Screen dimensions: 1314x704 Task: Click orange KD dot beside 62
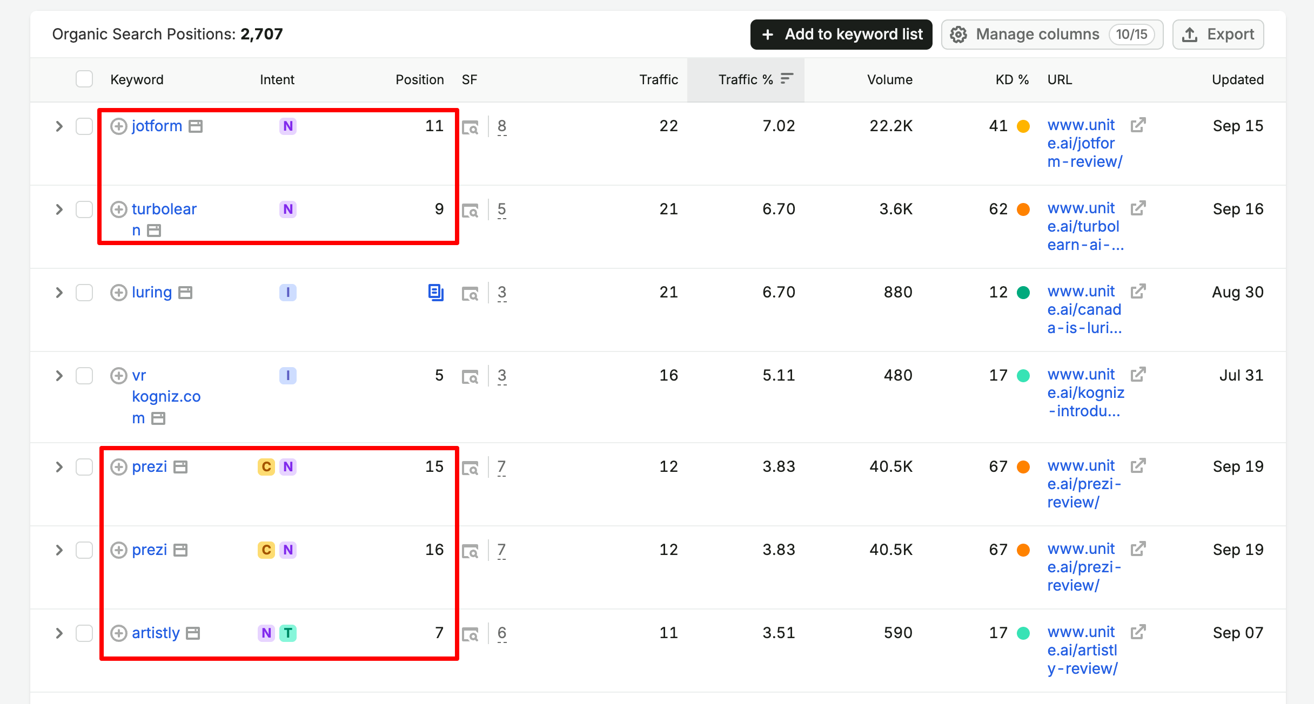(x=1023, y=209)
